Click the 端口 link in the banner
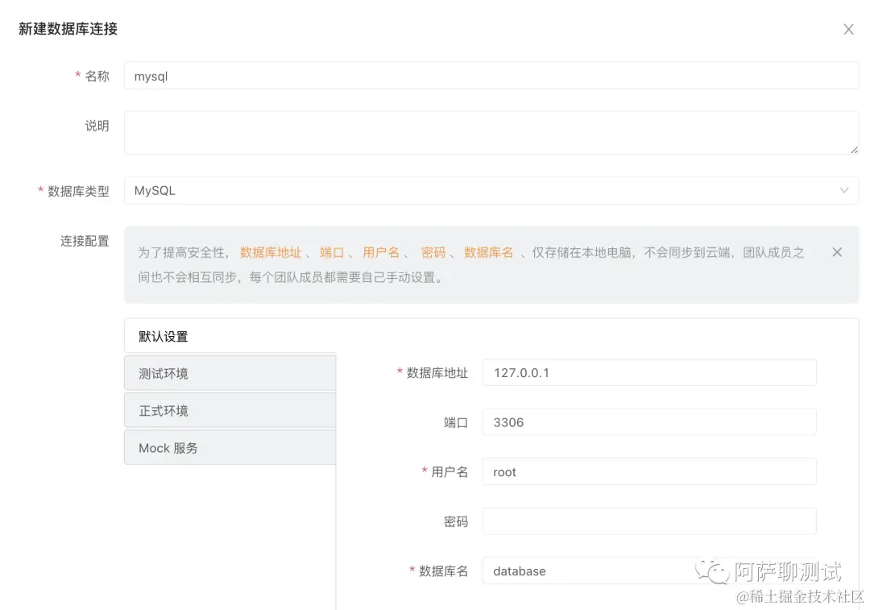 tap(333, 252)
